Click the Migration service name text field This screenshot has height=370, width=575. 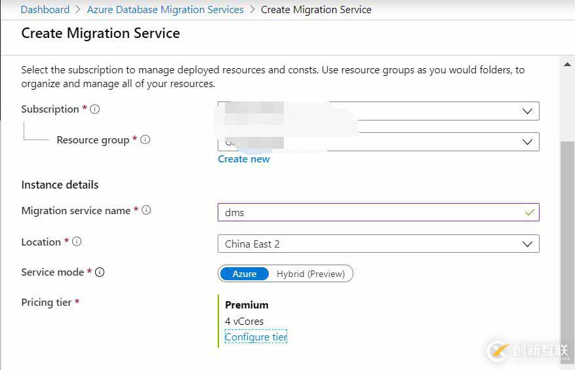point(367,212)
